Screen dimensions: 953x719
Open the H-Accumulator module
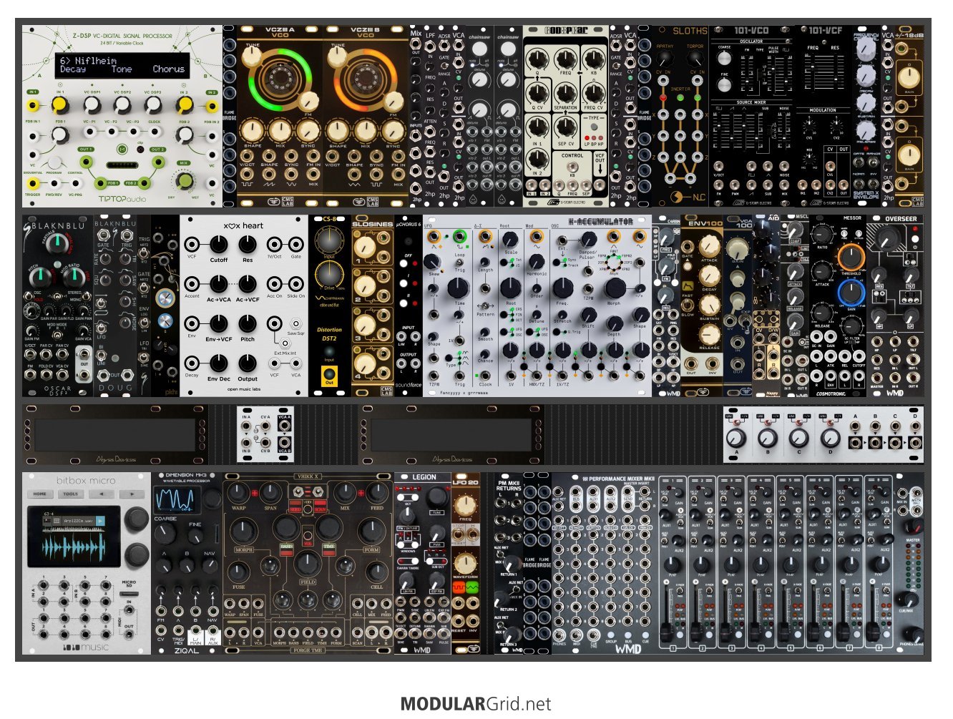[537, 305]
